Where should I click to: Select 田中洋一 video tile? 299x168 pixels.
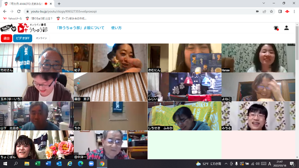pyautogui.click(x=111, y=145)
